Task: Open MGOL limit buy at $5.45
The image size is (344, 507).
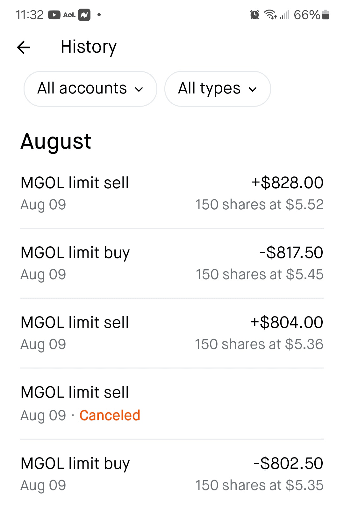Action: (172, 263)
